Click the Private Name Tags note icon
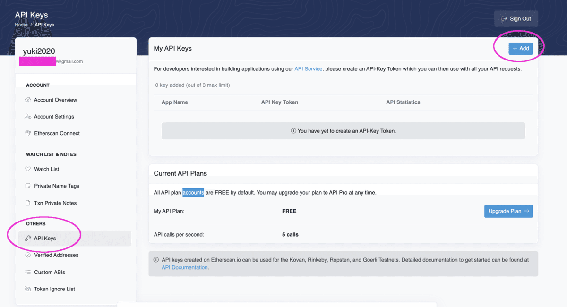Screen dimensions: 567x307 point(28,186)
